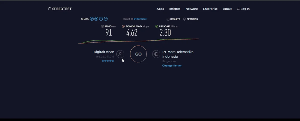Click the Singapore location text

[x=169, y=61]
